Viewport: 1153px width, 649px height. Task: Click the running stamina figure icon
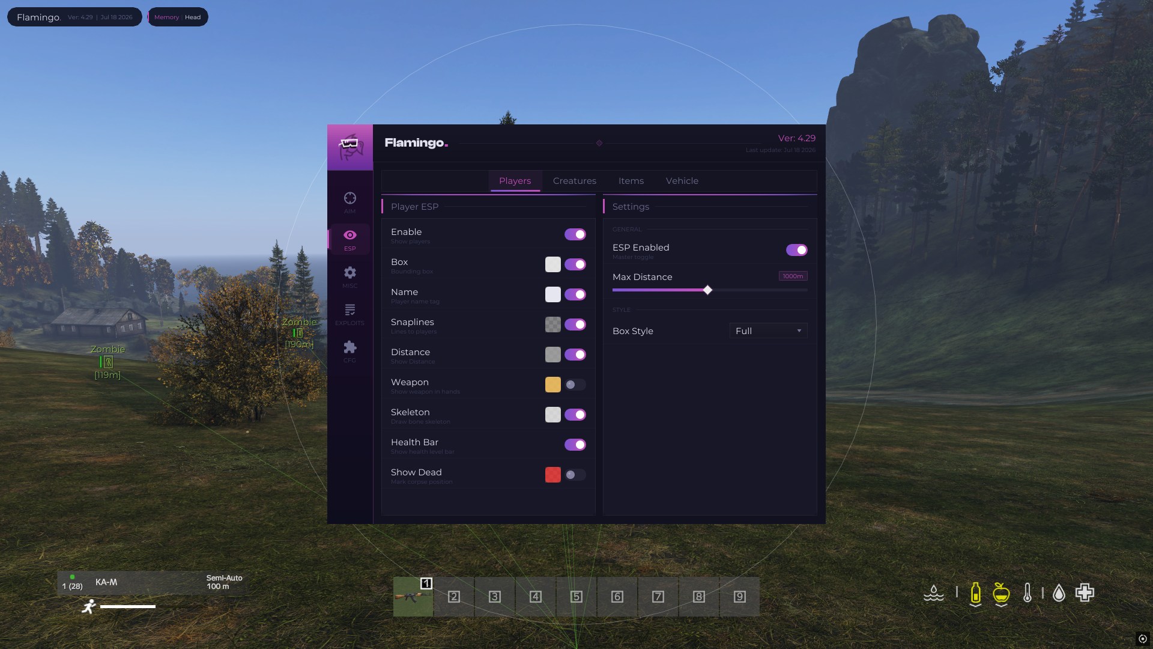(89, 606)
